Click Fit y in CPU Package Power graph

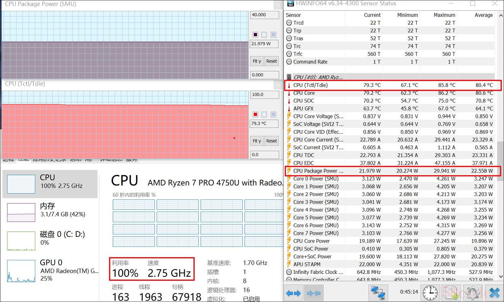pos(257,61)
